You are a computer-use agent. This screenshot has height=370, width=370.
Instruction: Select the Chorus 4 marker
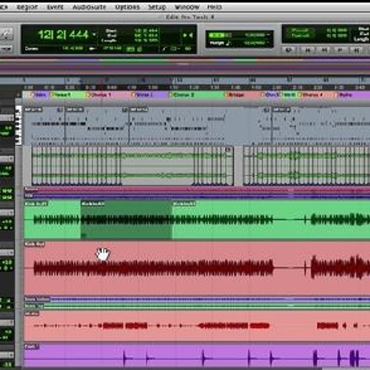(315, 95)
